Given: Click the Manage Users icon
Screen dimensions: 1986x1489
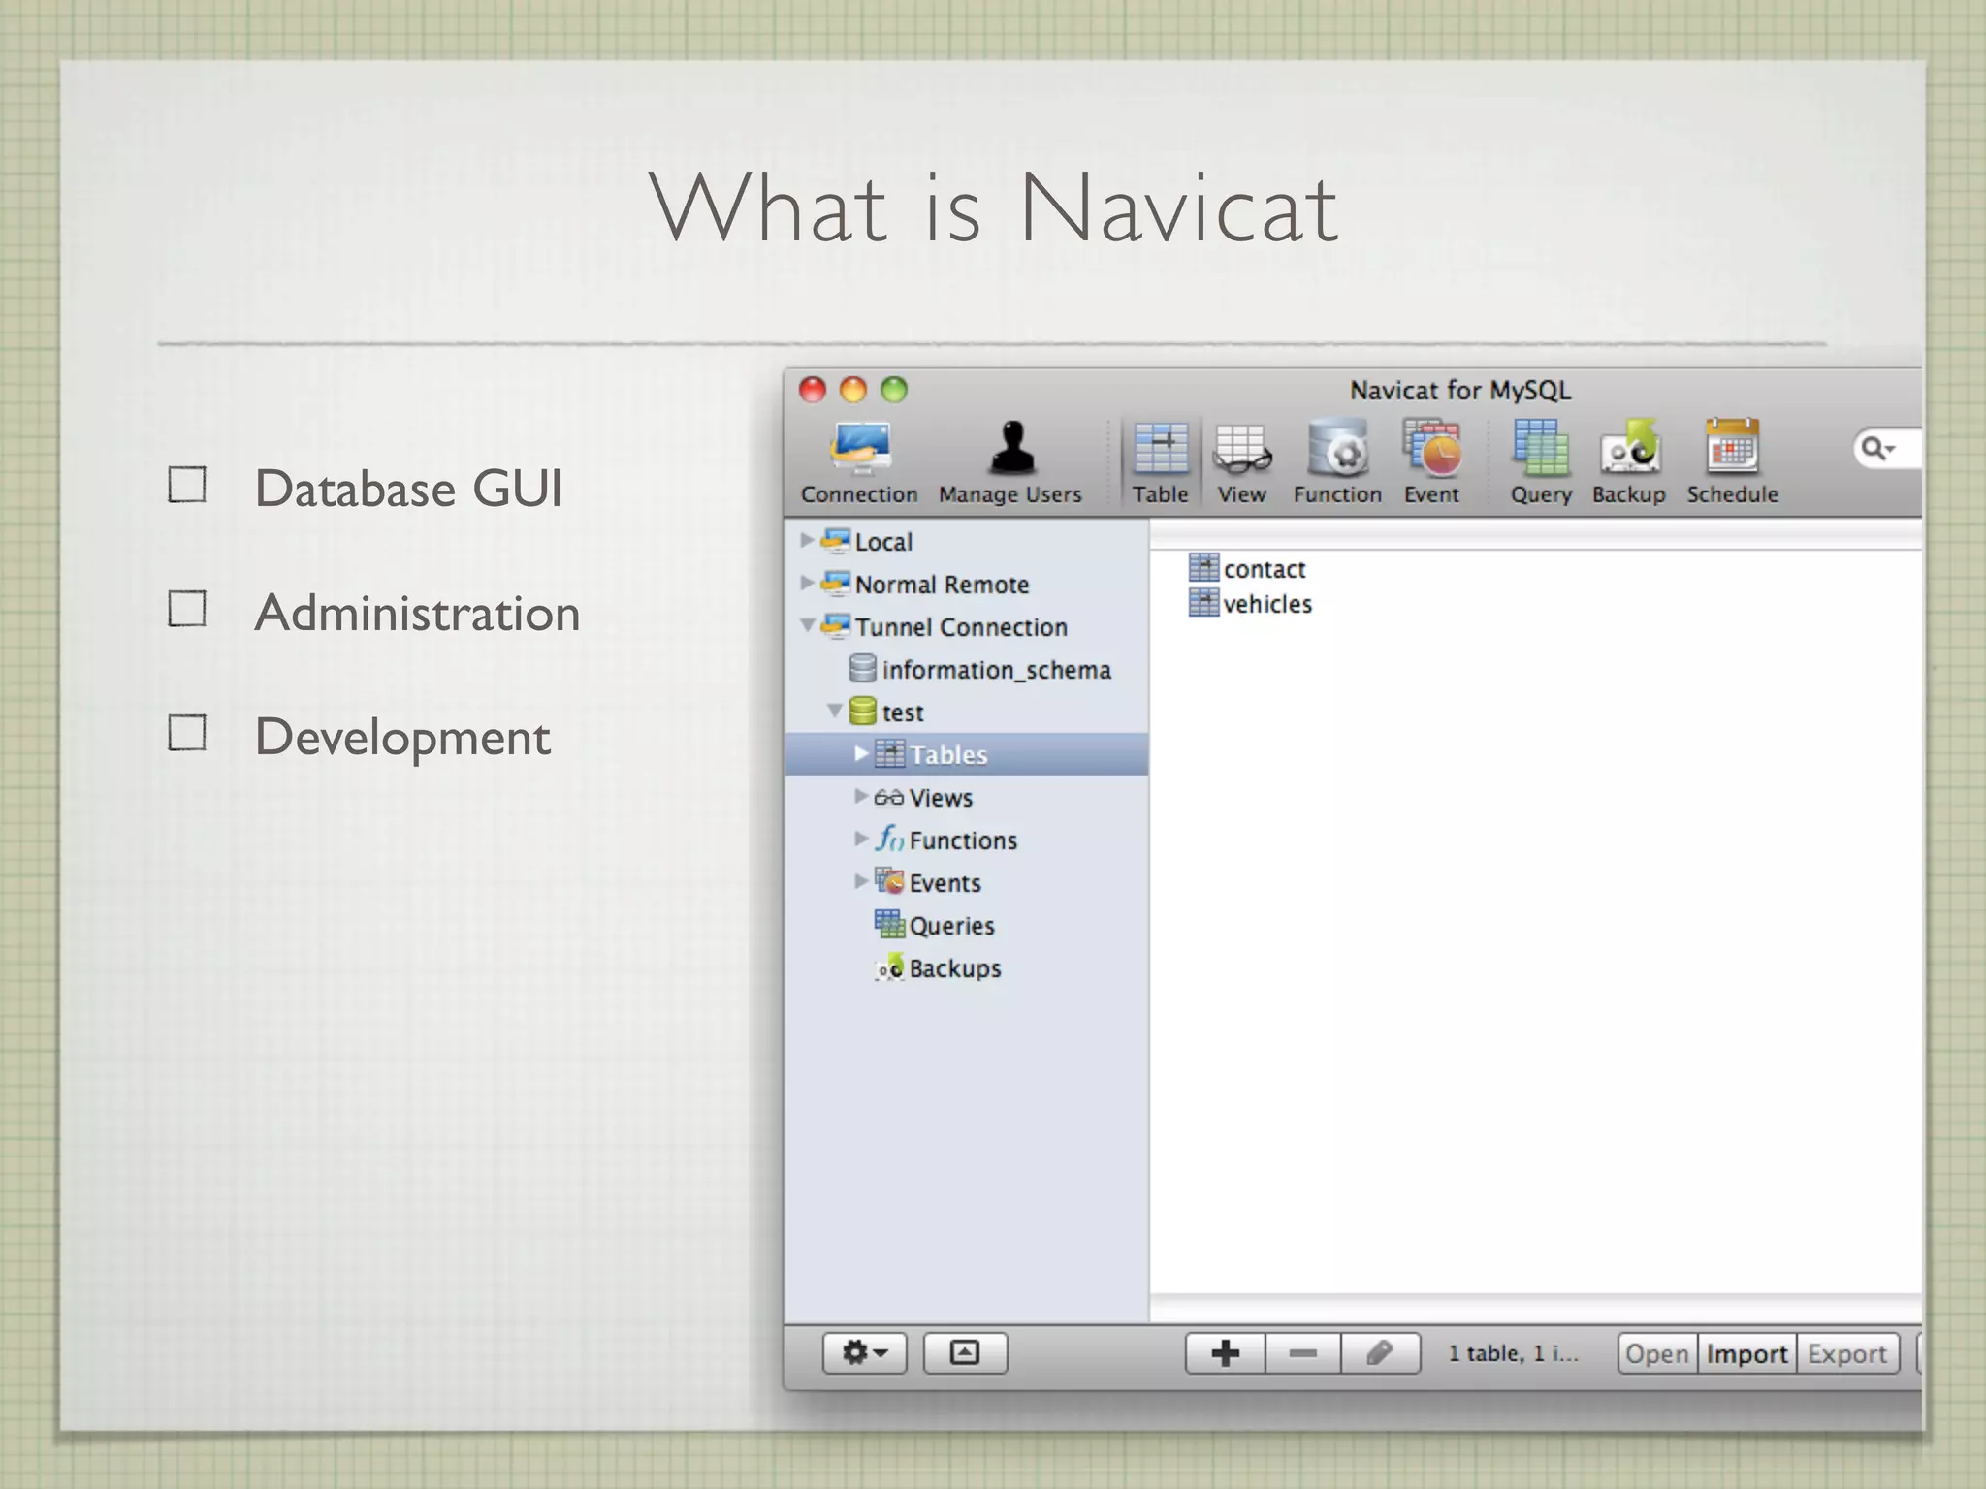Looking at the screenshot, I should coord(1010,462).
